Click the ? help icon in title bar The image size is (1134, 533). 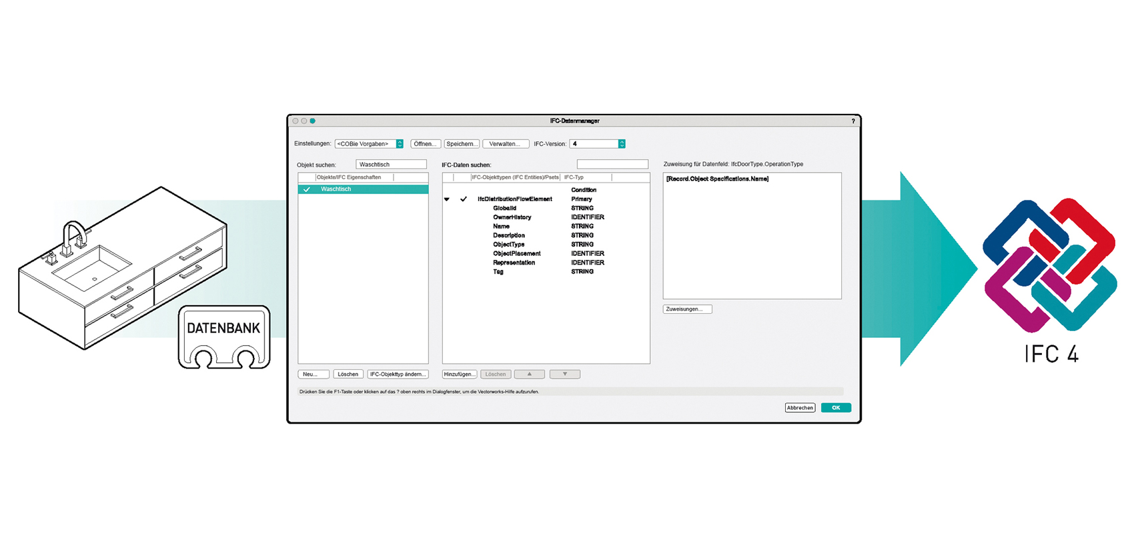(x=853, y=121)
